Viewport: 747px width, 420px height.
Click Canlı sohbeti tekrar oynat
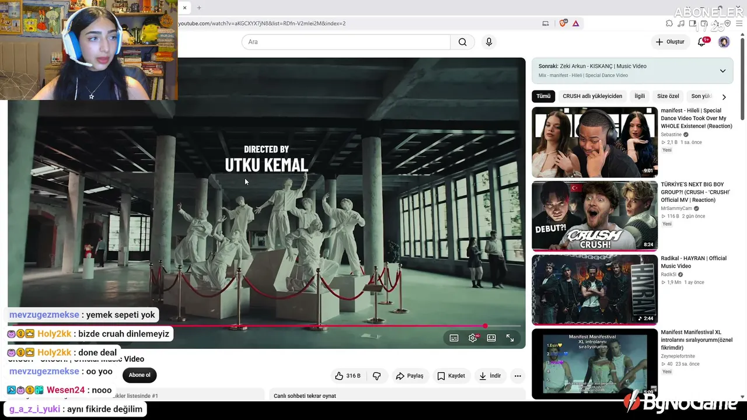click(x=305, y=396)
